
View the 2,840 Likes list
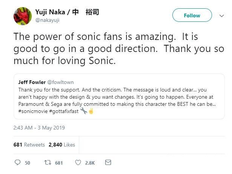coord(62,145)
